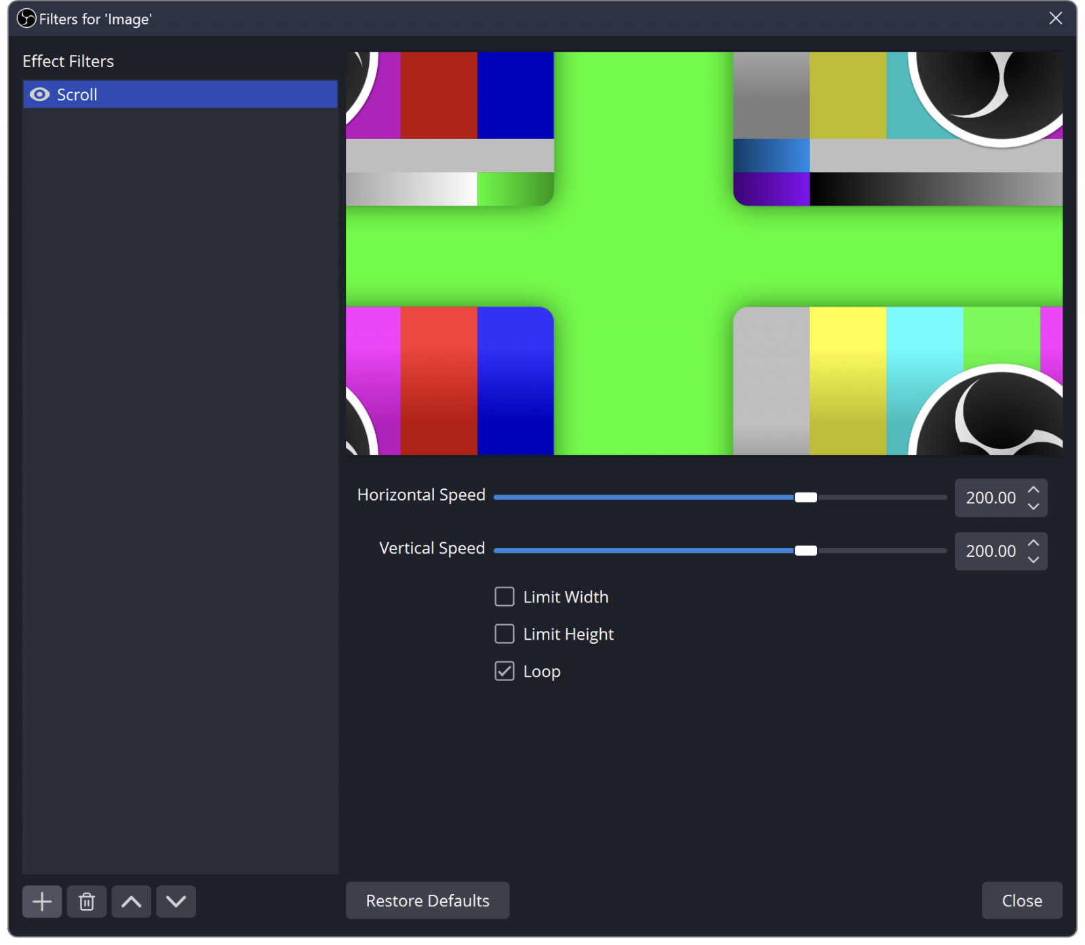Viewport: 1085px width, 945px height.
Task: Delete selected filter using trash icon
Action: coord(87,902)
